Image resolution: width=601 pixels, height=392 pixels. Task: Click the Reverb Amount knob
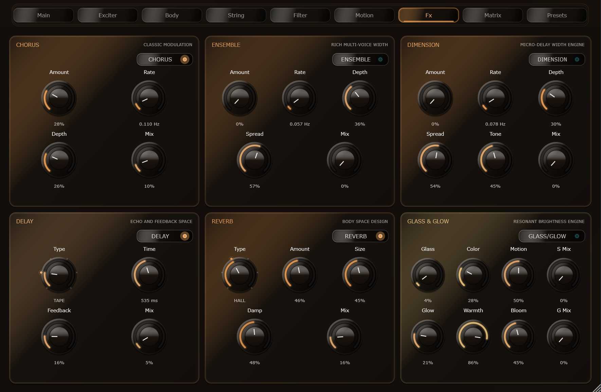coord(300,275)
